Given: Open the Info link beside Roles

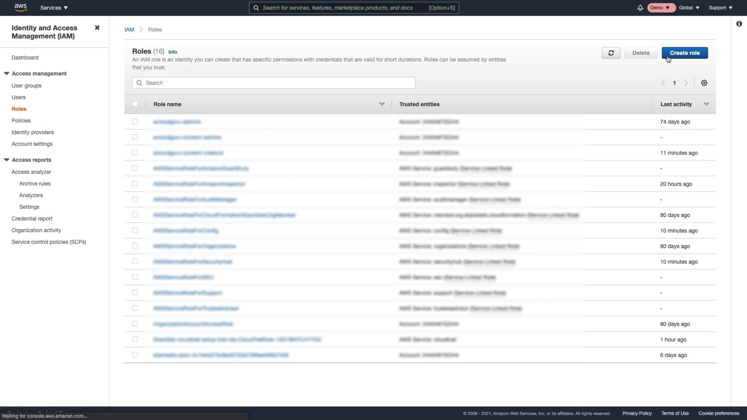Looking at the screenshot, I should (173, 52).
